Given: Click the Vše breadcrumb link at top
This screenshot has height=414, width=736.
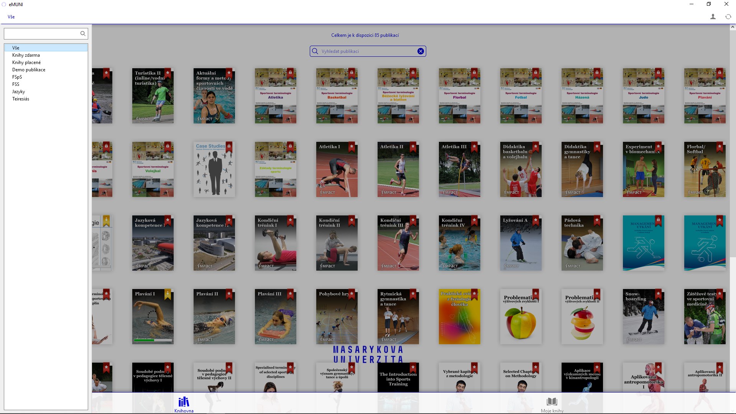Looking at the screenshot, I should point(11,17).
